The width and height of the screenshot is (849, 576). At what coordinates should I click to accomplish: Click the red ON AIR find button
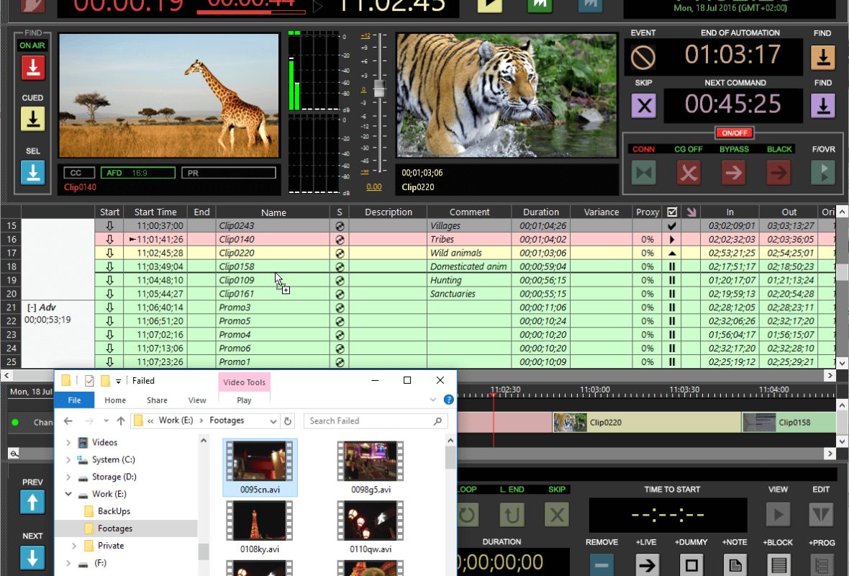[x=32, y=68]
